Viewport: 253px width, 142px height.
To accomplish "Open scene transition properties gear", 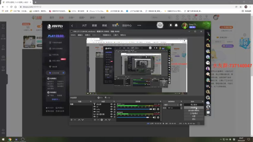I will click(181, 105).
